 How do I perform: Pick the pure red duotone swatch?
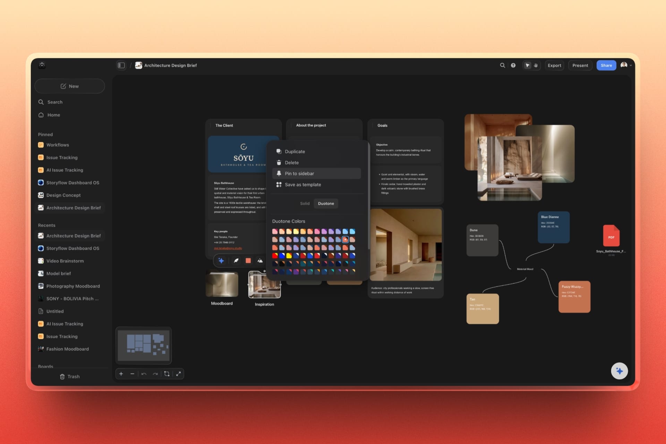click(275, 256)
